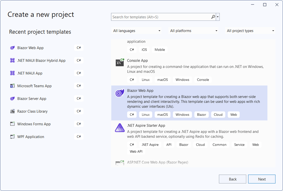Click the .NET Aspire Starter App triangle icon
283x191 pixels.
tap(119, 128)
